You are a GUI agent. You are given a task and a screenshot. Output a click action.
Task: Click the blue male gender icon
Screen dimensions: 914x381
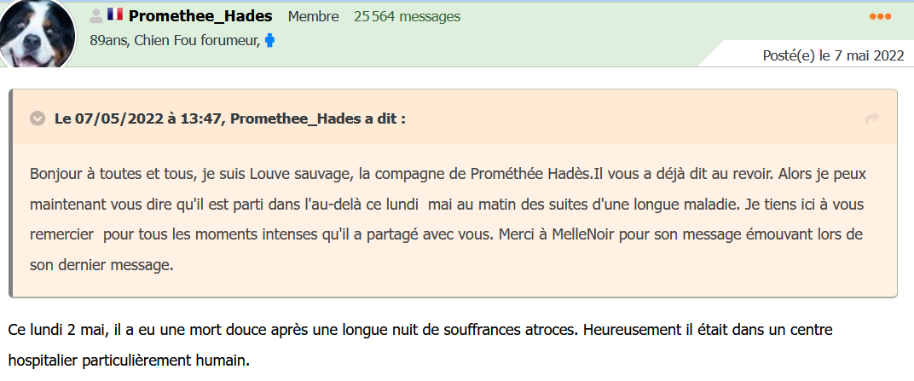pyautogui.click(x=269, y=41)
